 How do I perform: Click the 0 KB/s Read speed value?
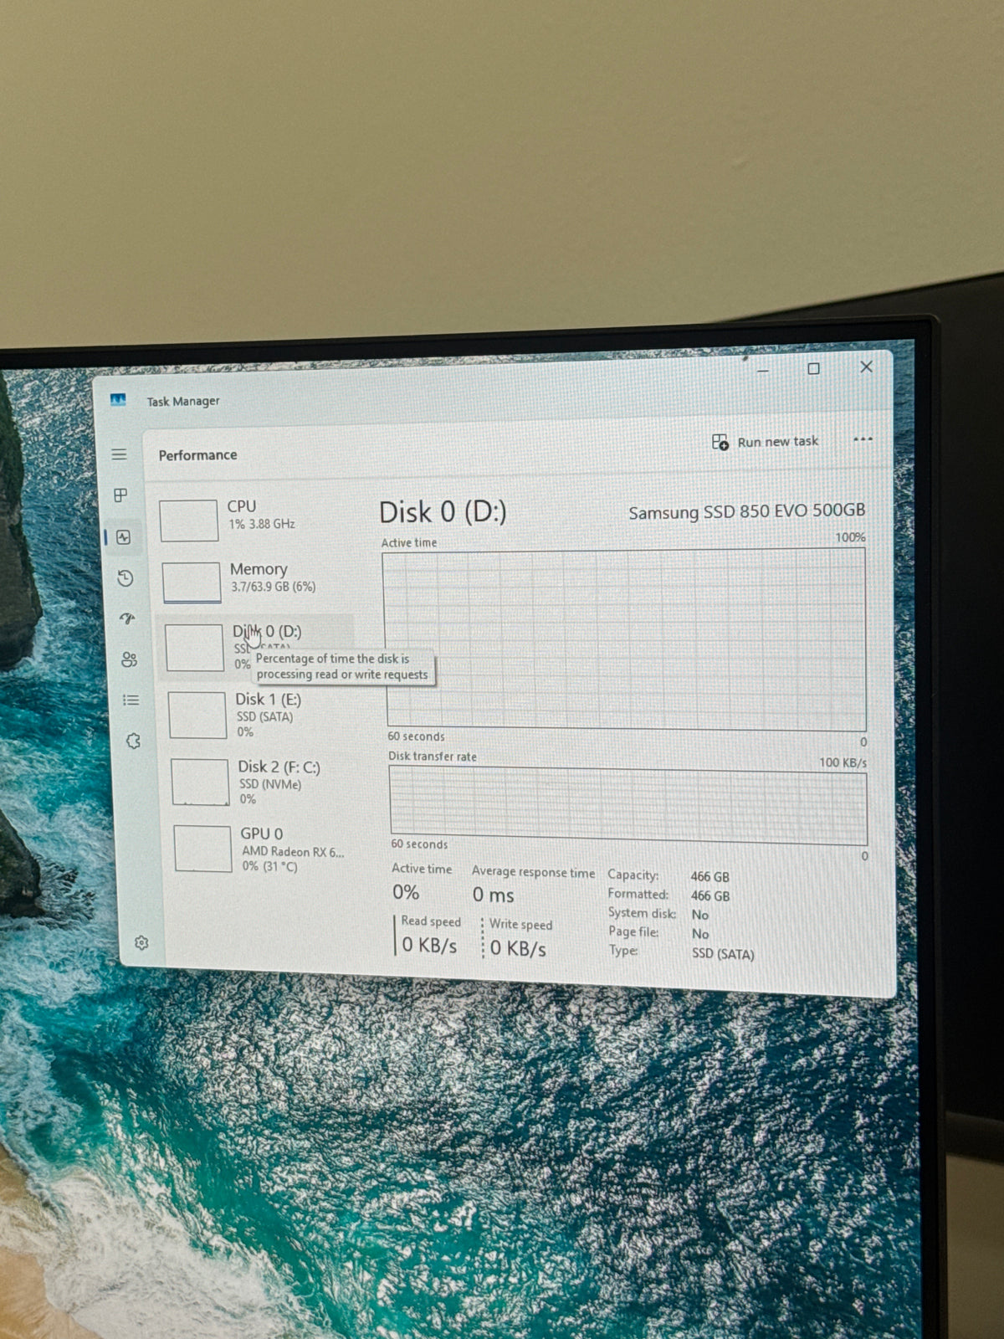point(429,946)
